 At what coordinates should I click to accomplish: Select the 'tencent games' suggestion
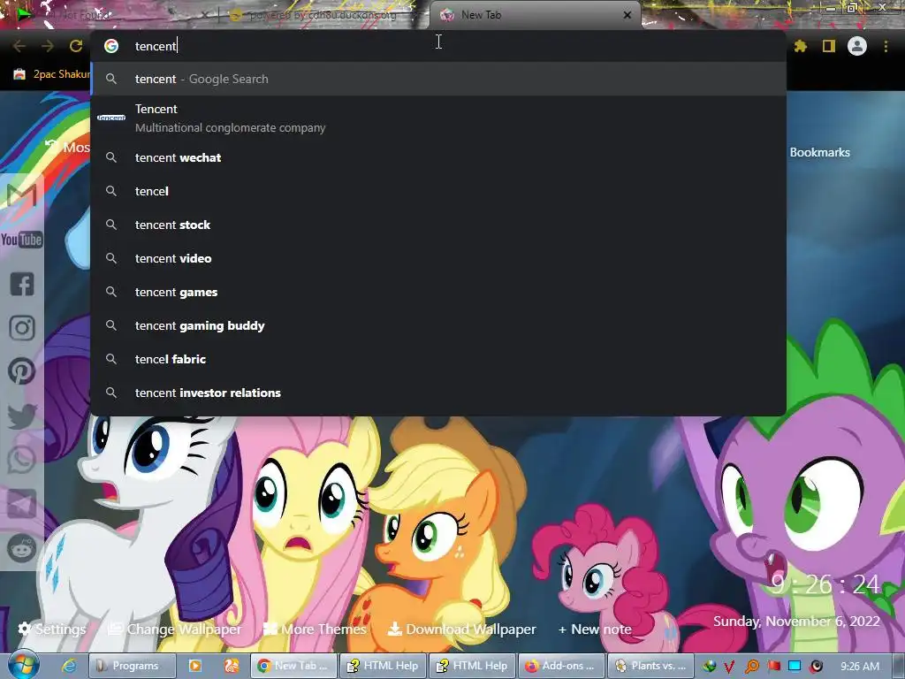tap(438, 292)
